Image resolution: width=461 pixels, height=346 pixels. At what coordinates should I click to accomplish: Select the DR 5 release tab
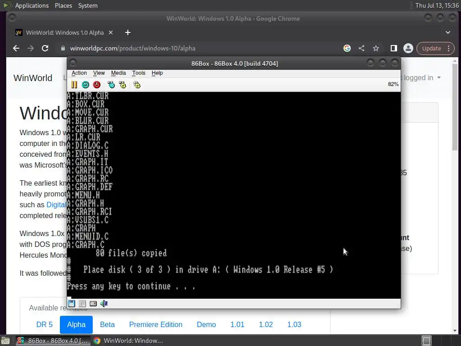(x=45, y=324)
